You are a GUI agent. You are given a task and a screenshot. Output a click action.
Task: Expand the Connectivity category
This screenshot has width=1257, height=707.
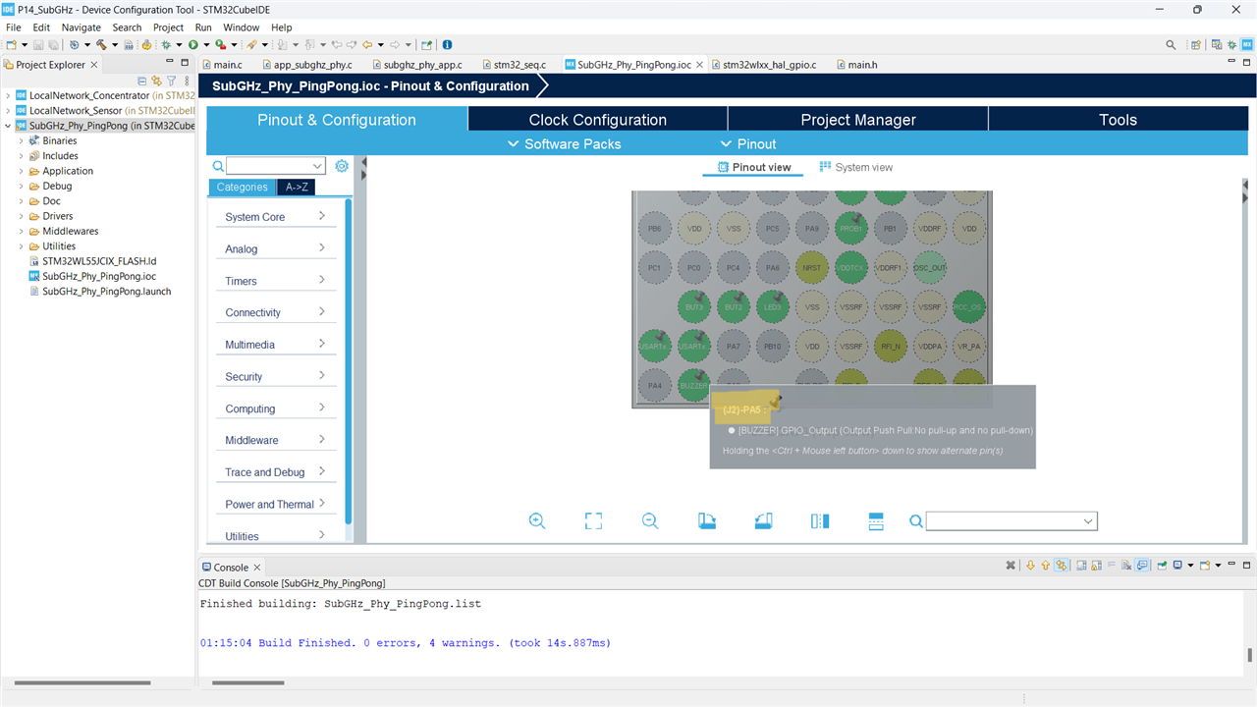276,312
